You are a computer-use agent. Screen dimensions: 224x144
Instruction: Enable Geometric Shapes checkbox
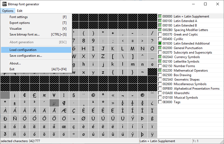click(x=160, y=80)
